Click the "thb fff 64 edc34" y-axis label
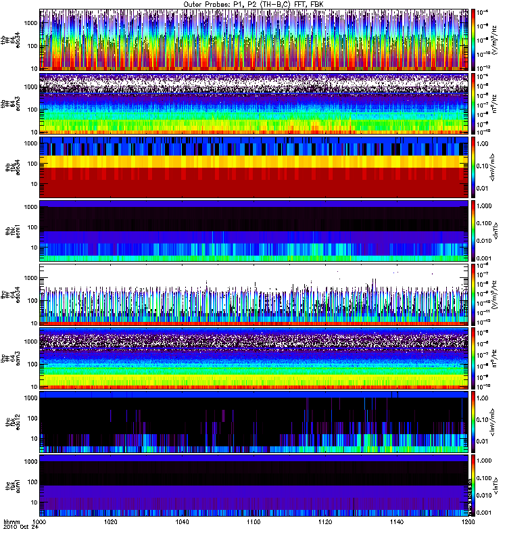The width and height of the screenshot is (507, 541). click(x=10, y=40)
